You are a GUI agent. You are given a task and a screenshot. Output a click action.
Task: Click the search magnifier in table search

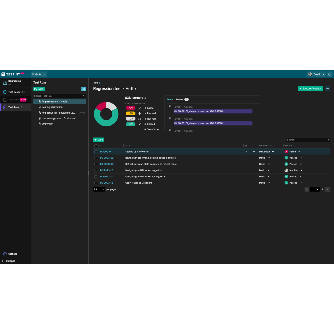pos(328,140)
